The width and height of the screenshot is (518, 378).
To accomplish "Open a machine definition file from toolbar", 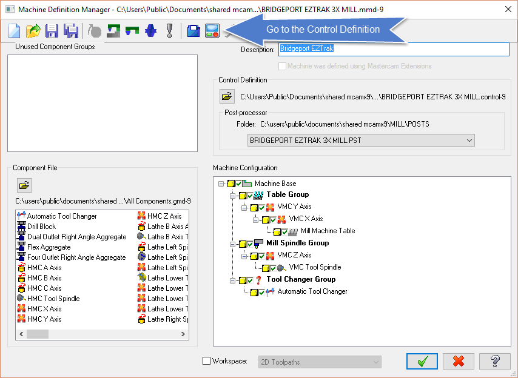I will coord(33,31).
